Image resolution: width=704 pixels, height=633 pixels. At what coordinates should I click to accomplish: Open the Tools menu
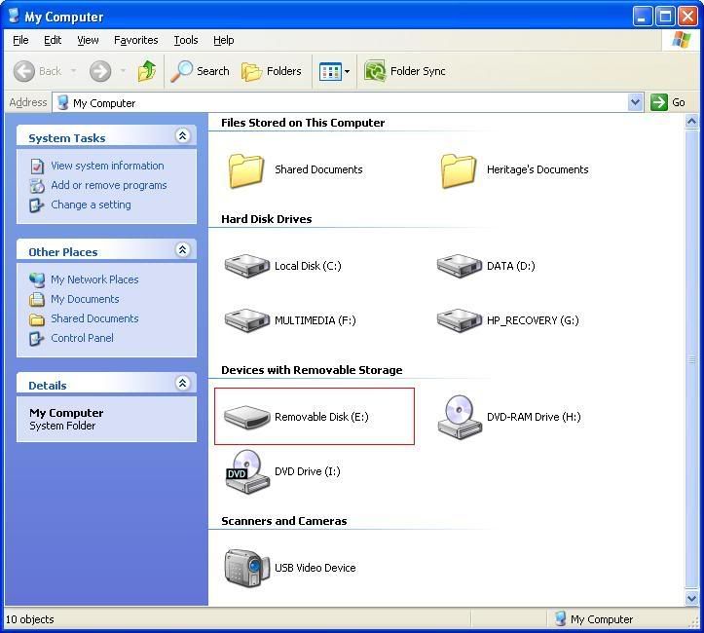click(186, 40)
